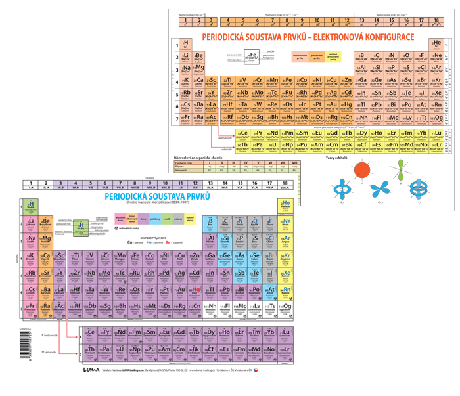The width and height of the screenshot is (460, 396).
Task: Click the Fe example cell in the orange poster's legend
Action: click(252, 57)
